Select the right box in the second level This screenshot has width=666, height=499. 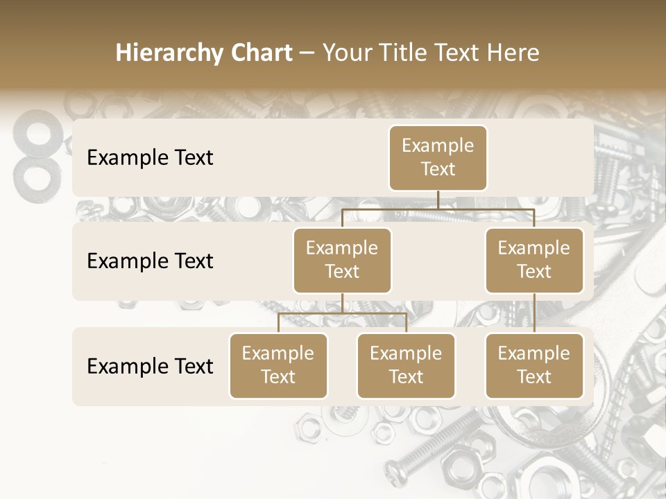pyautogui.click(x=534, y=260)
